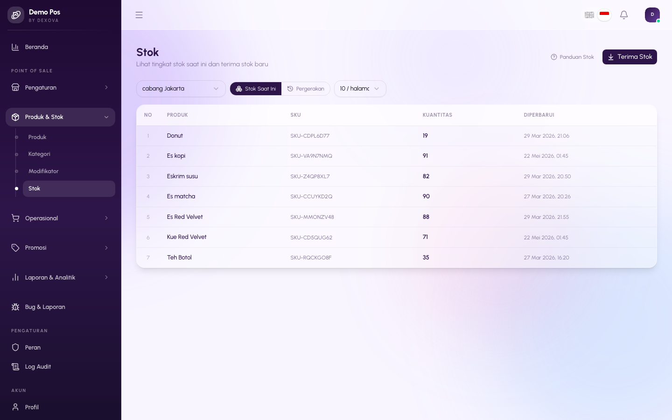Click the Profil person icon
This screenshot has height=420, width=672.
[15, 407]
